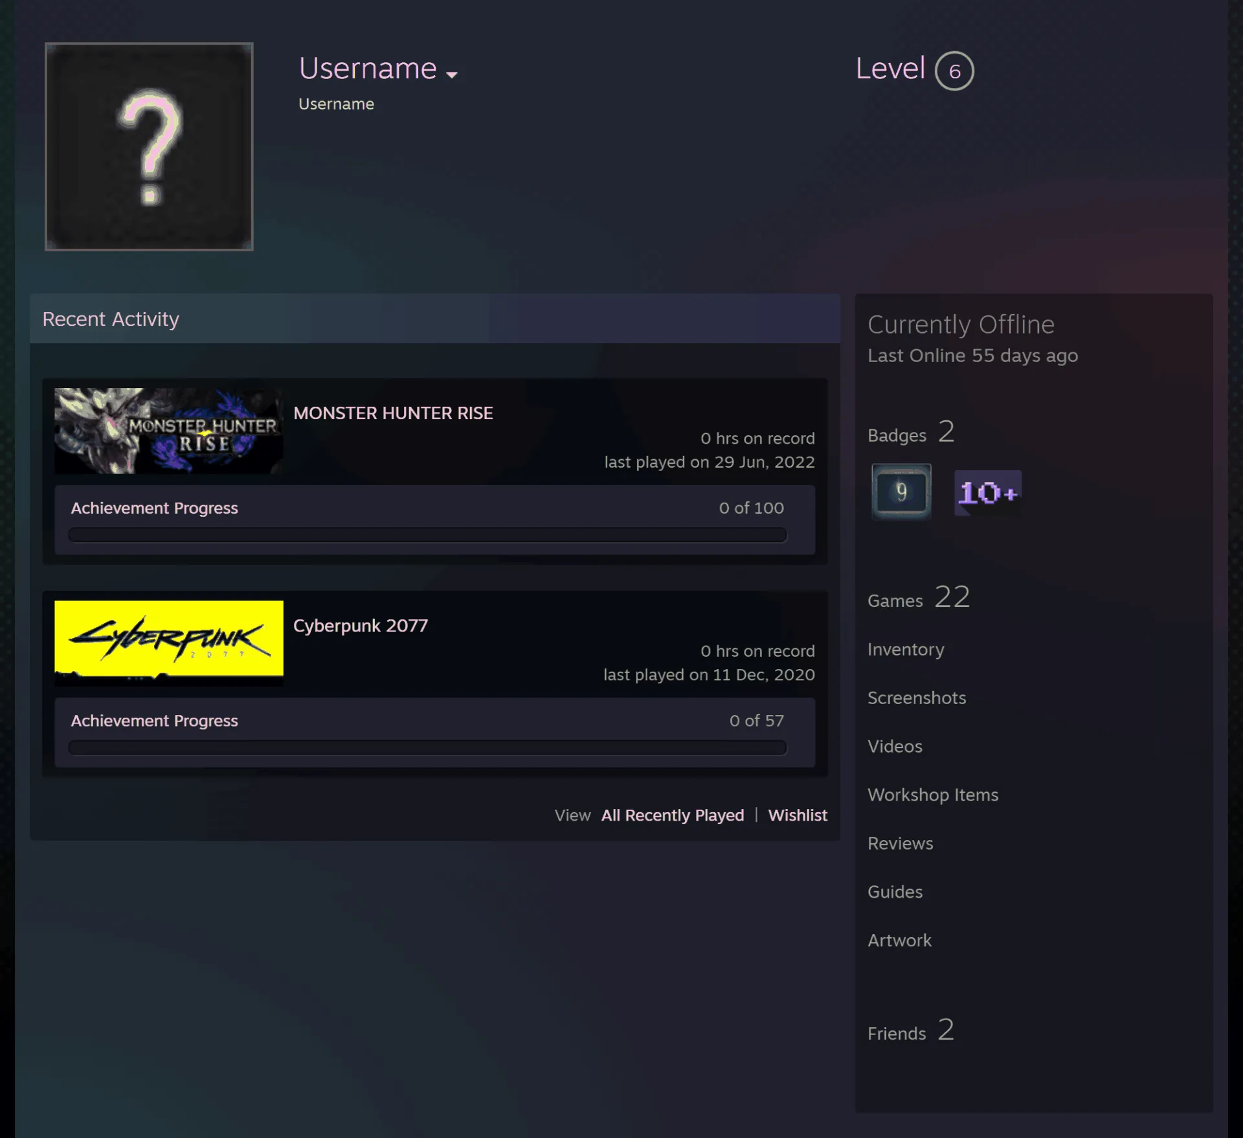This screenshot has height=1138, width=1243.
Task: Click the Level label text
Action: tap(890, 69)
